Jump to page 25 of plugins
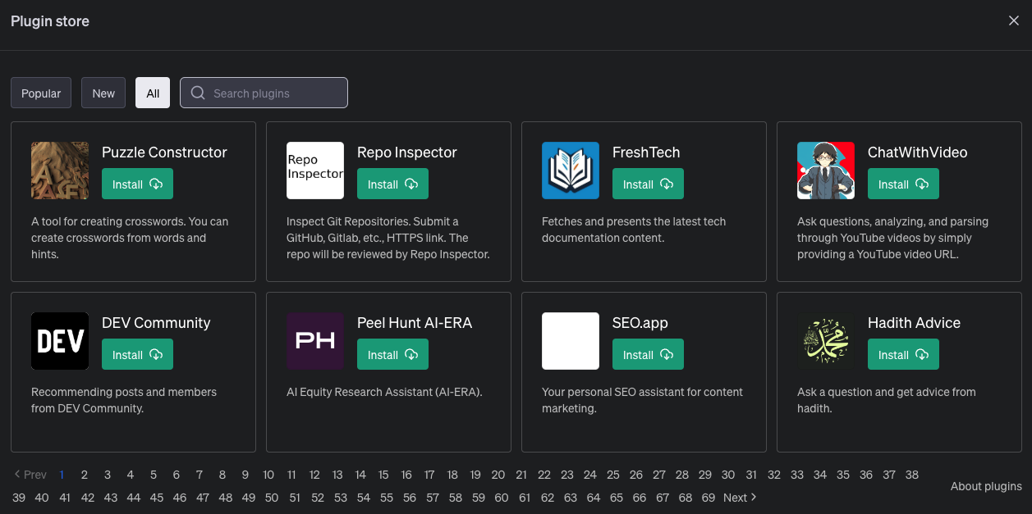The image size is (1032, 514). pyautogui.click(x=613, y=475)
